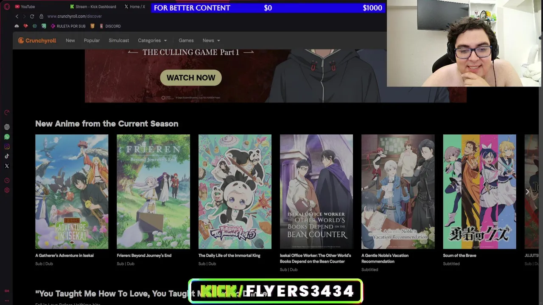Screen dimensions: 543x305
Task: Open the GX icon at sidebar bottom
Action: coord(7,291)
